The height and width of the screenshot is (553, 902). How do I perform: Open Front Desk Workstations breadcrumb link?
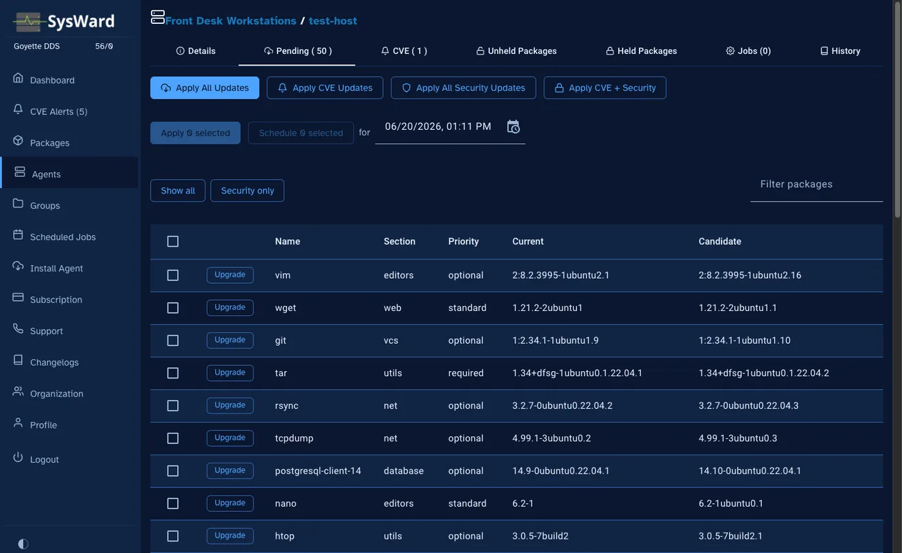pyautogui.click(x=231, y=21)
